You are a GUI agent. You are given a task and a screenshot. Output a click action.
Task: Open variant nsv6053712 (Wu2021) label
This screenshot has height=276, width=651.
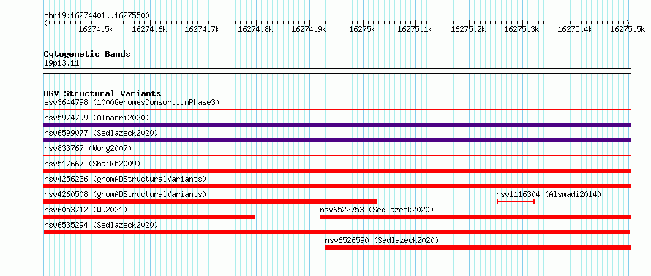click(86, 210)
